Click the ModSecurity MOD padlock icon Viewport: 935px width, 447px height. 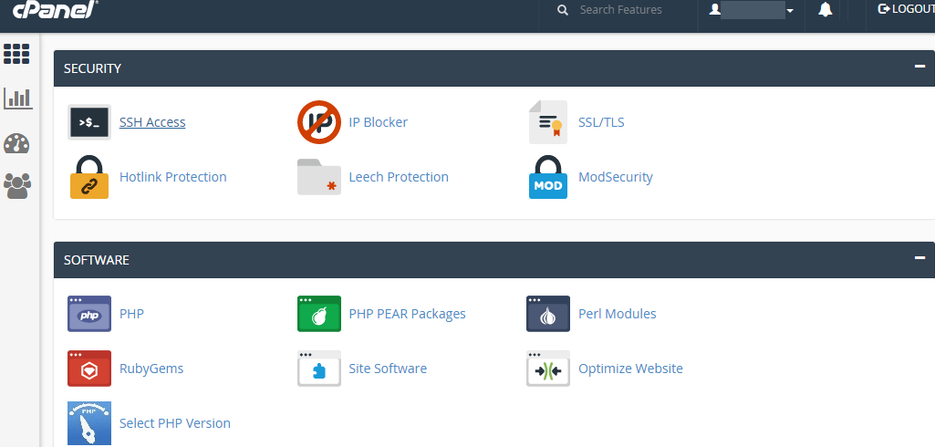point(548,177)
